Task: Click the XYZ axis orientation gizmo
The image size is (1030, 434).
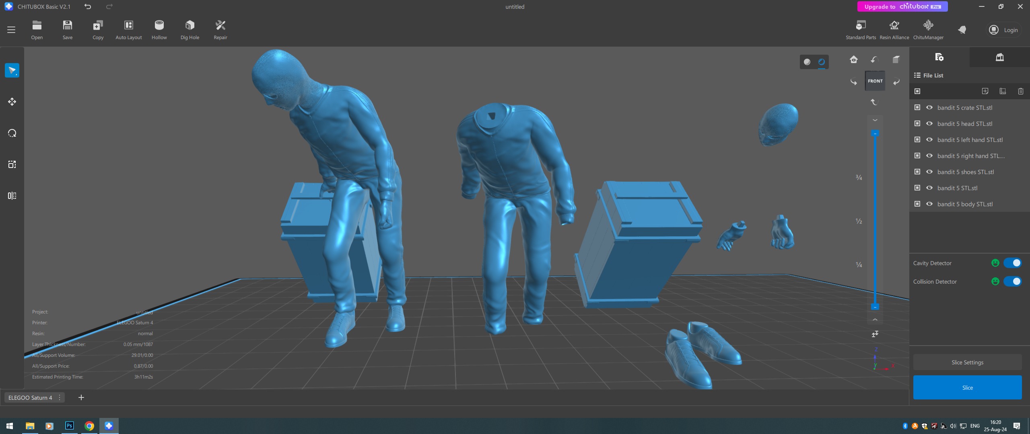Action: tap(883, 360)
